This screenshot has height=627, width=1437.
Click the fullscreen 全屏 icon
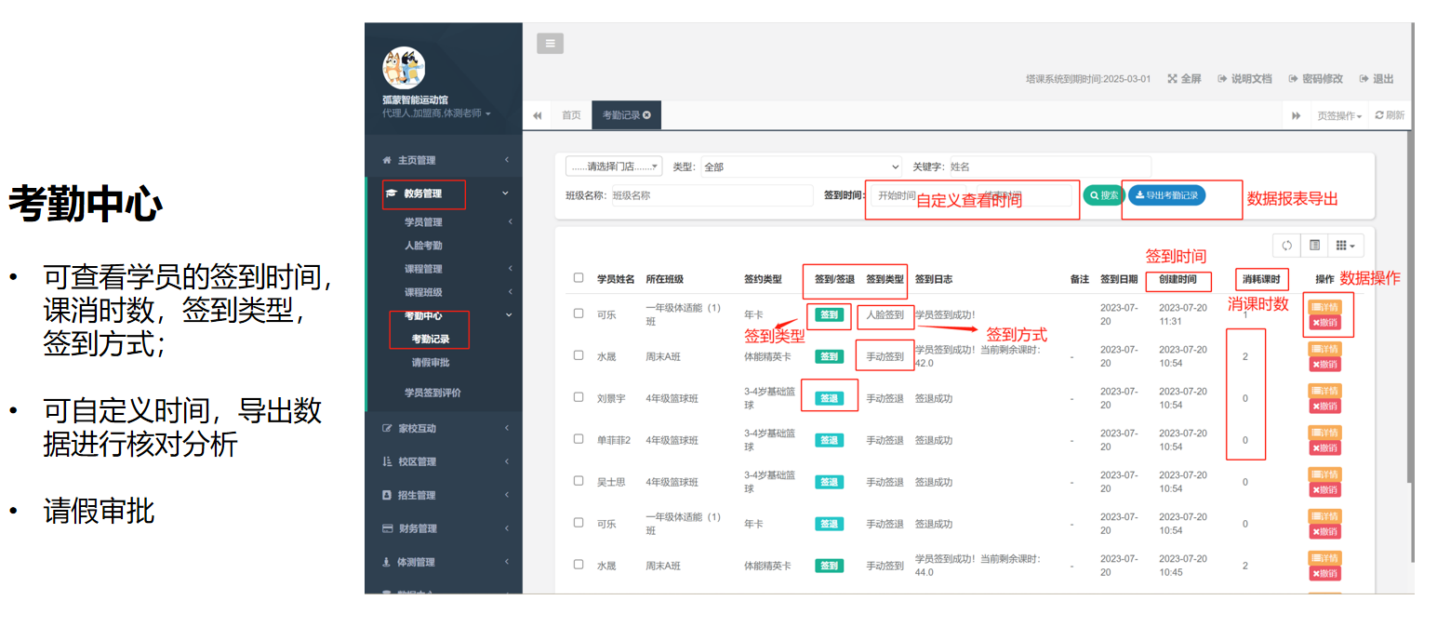tap(1173, 79)
